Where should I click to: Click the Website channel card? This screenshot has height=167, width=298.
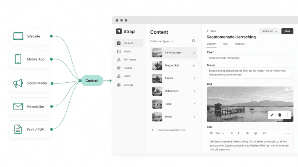[30, 36]
